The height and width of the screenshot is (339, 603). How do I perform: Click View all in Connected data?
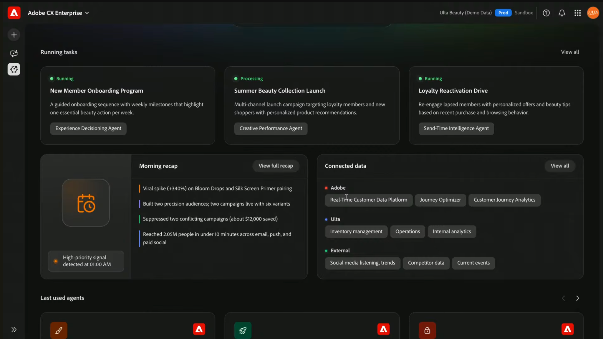(560, 166)
